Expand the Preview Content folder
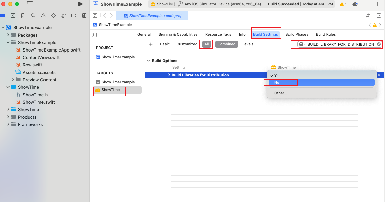Image resolution: width=385 pixels, height=202 pixels. click(x=13, y=80)
